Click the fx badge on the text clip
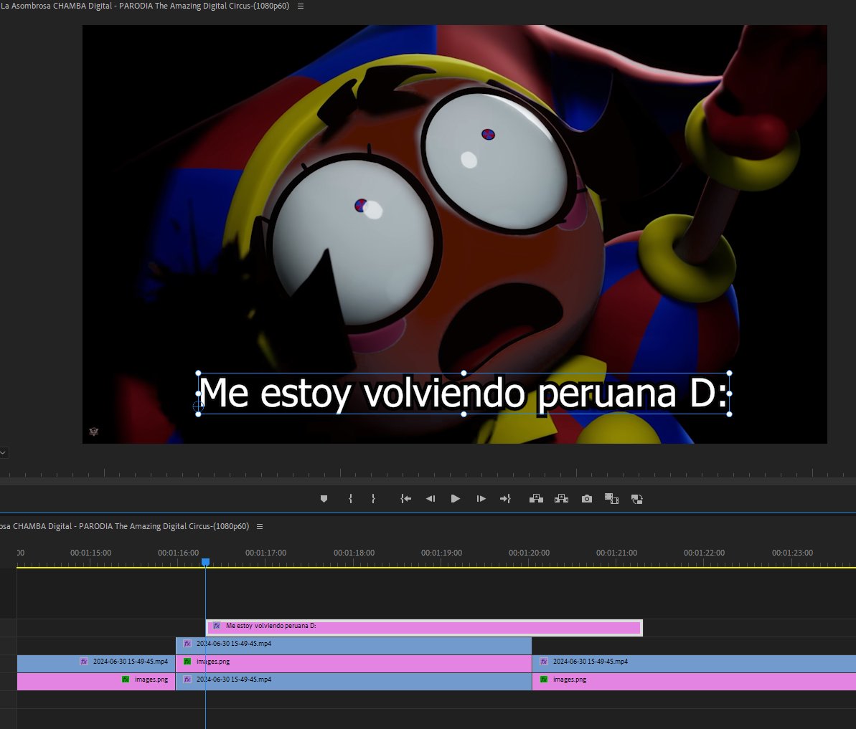 coord(217,626)
